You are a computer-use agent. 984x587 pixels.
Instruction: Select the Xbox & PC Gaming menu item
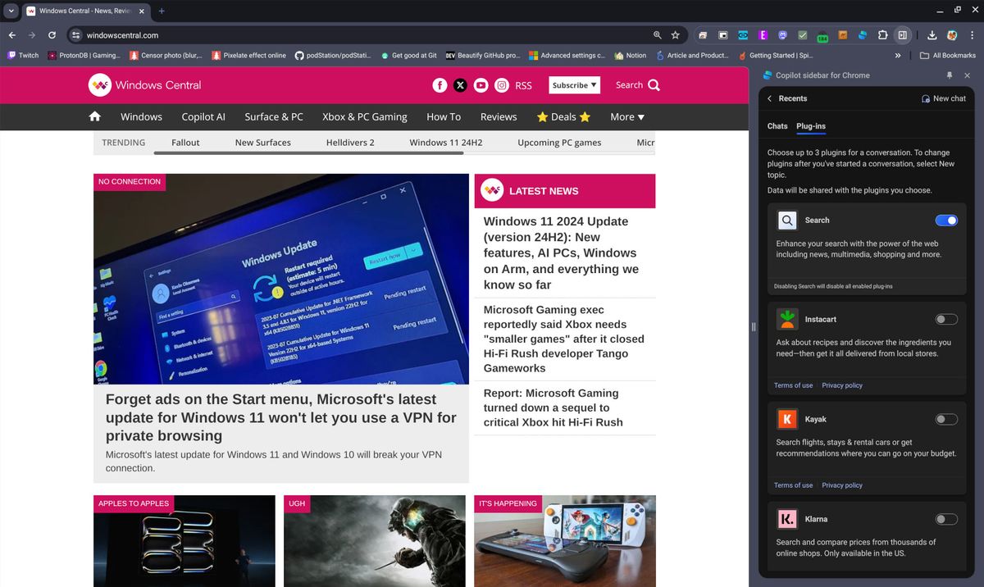click(365, 116)
